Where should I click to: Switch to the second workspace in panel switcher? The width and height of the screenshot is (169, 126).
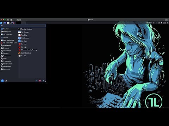(23, 23)
